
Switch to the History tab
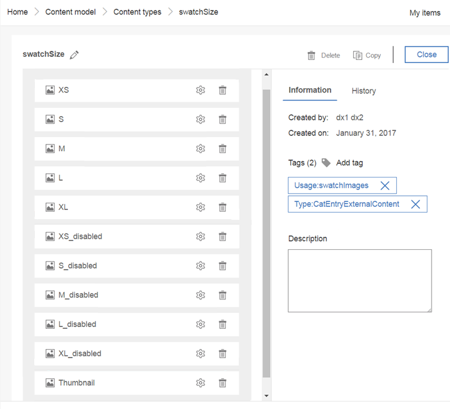tap(364, 91)
